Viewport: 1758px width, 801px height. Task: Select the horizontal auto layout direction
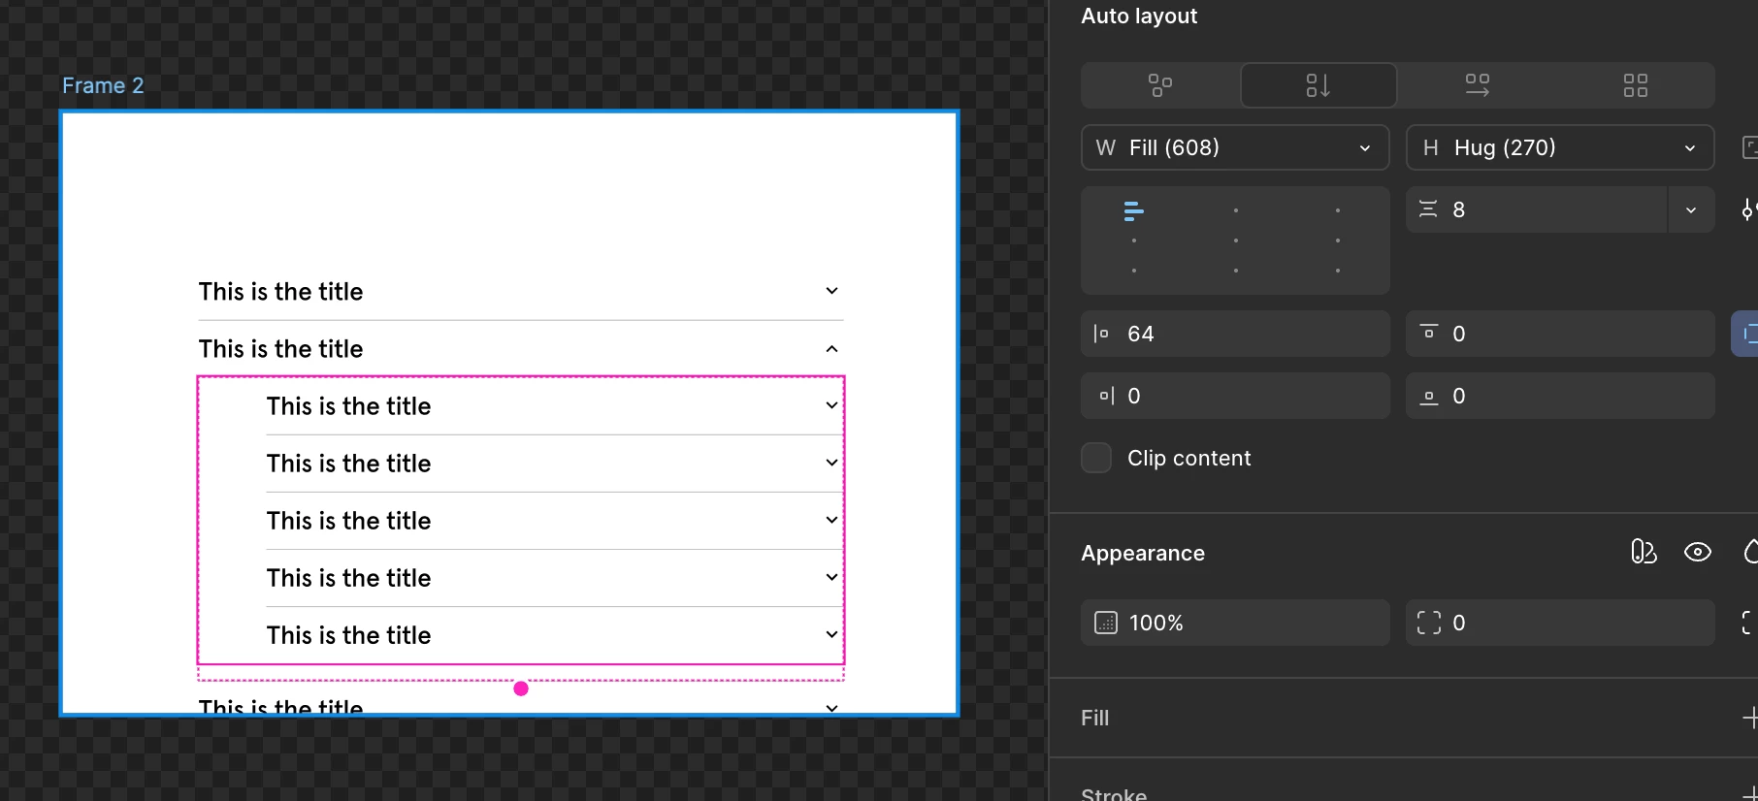[1477, 85]
